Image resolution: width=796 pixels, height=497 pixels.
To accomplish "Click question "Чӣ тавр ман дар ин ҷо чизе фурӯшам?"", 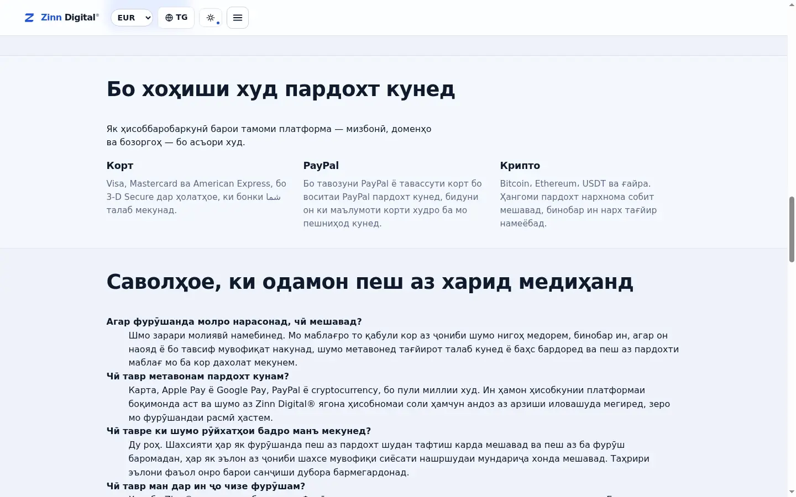I will 206,487.
